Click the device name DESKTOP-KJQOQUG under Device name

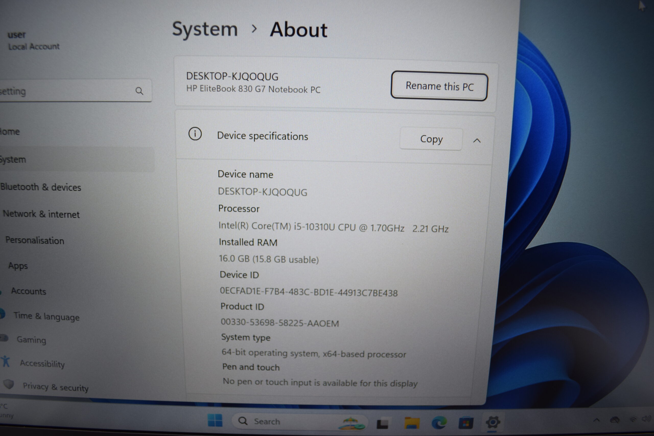pos(262,192)
